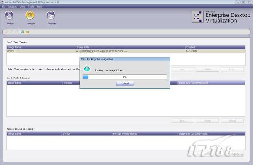
Task: Select the yellow Images section icon
Action: [x=30, y=16]
